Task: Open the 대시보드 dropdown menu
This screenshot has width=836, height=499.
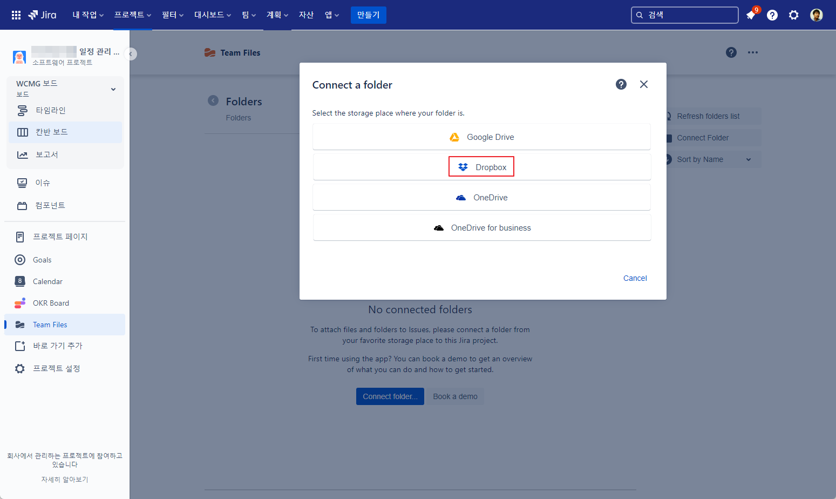Action: point(213,15)
